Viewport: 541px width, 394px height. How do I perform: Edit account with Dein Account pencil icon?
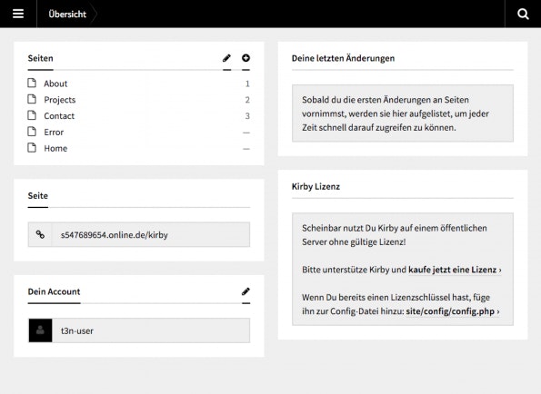[x=245, y=291]
